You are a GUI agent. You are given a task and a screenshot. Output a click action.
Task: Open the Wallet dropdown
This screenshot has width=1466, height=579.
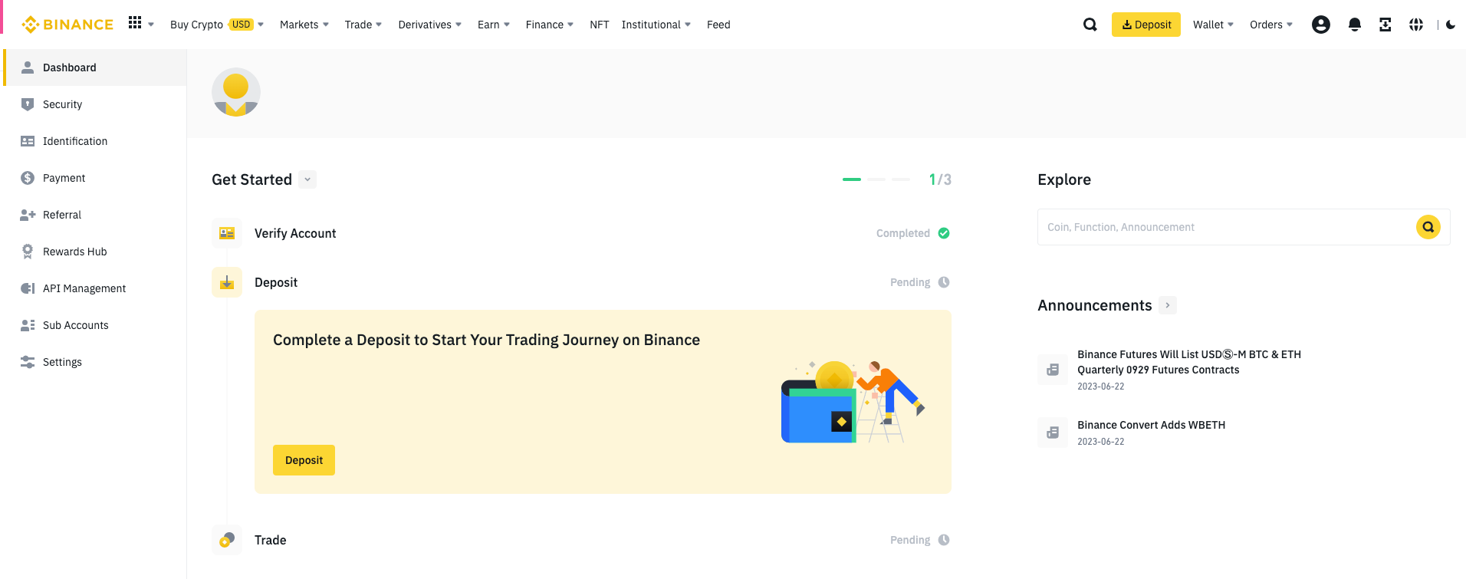1213,25
